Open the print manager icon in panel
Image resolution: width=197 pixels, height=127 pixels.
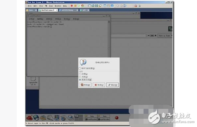point(71,118)
